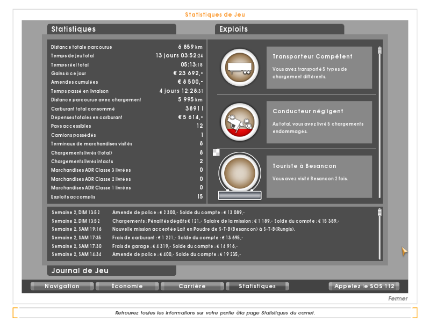Click the Frais de carburant € 1 221 entry
This screenshot has height=322, width=430.
point(147,238)
